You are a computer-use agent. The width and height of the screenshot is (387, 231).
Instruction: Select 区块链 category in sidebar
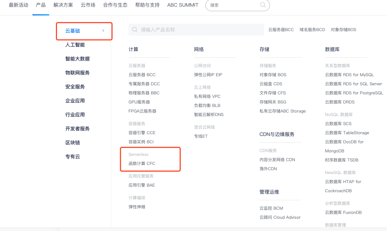[x=73, y=143]
